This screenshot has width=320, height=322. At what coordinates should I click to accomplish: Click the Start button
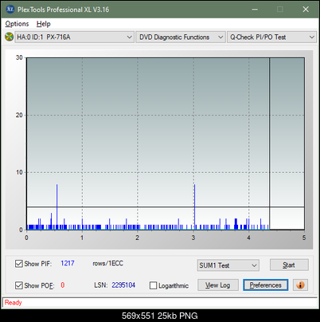click(289, 265)
